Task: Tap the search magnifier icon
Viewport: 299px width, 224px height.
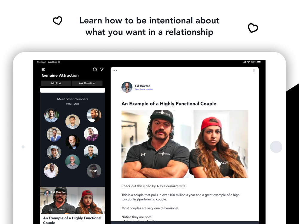Action: click(x=95, y=70)
